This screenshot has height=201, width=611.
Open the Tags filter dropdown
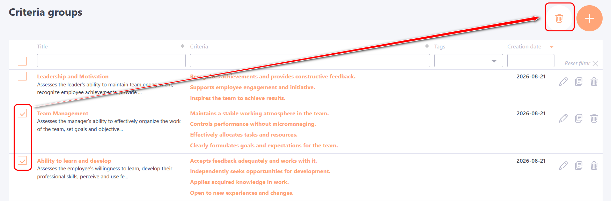469,61
